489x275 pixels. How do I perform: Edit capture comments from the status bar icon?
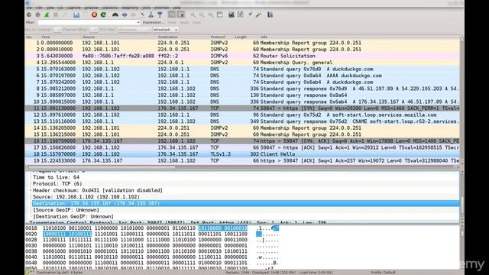click(31, 272)
